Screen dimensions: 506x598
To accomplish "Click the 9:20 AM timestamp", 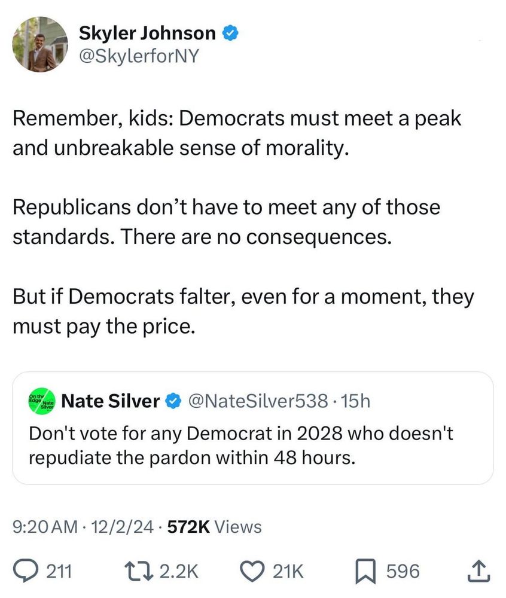I will (x=45, y=526).
